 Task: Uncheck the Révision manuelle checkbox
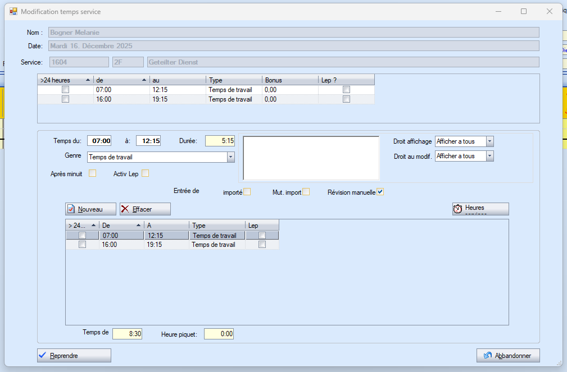[380, 192]
